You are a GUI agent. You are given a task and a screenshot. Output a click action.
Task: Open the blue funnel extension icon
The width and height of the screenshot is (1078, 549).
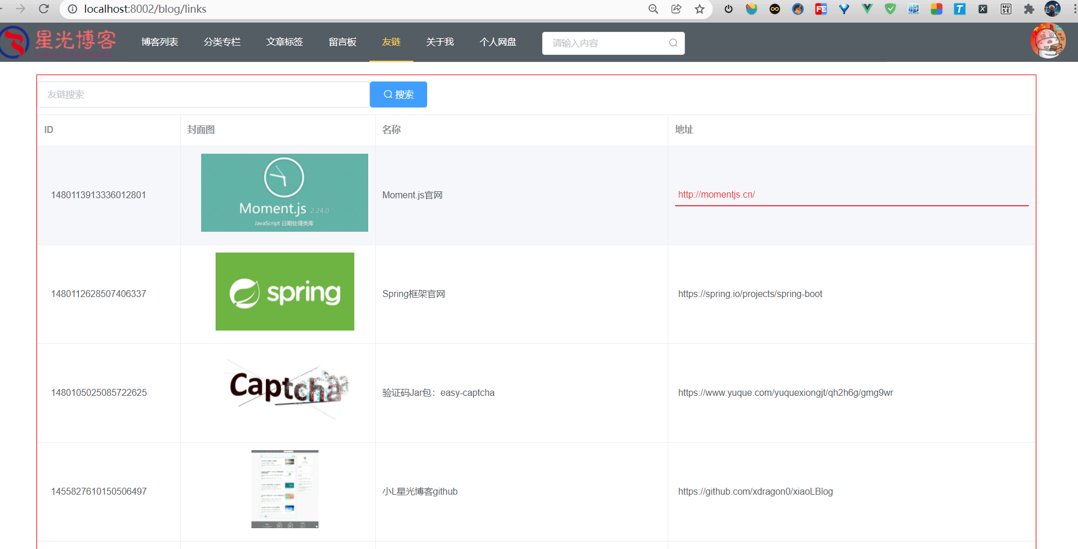click(x=844, y=9)
